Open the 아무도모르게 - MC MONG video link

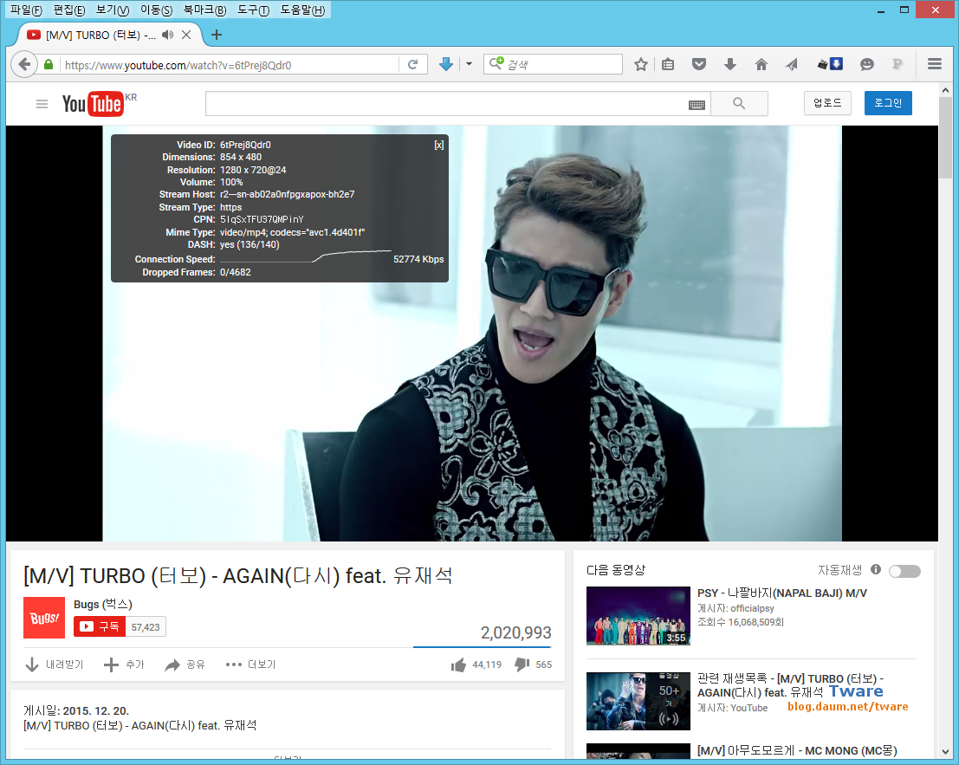tap(797, 750)
